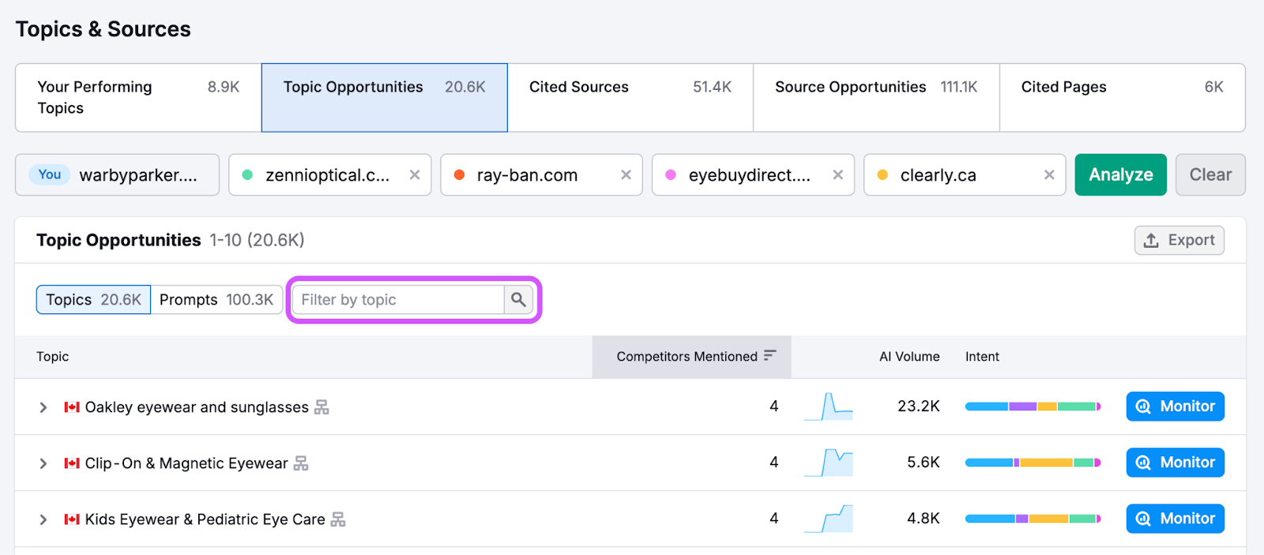Click the search magnifier icon in topic filter
Viewport: 1264px width, 555px height.
tap(518, 300)
